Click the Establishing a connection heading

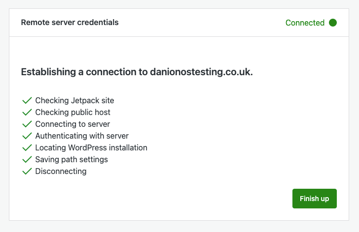pyautogui.click(x=137, y=72)
